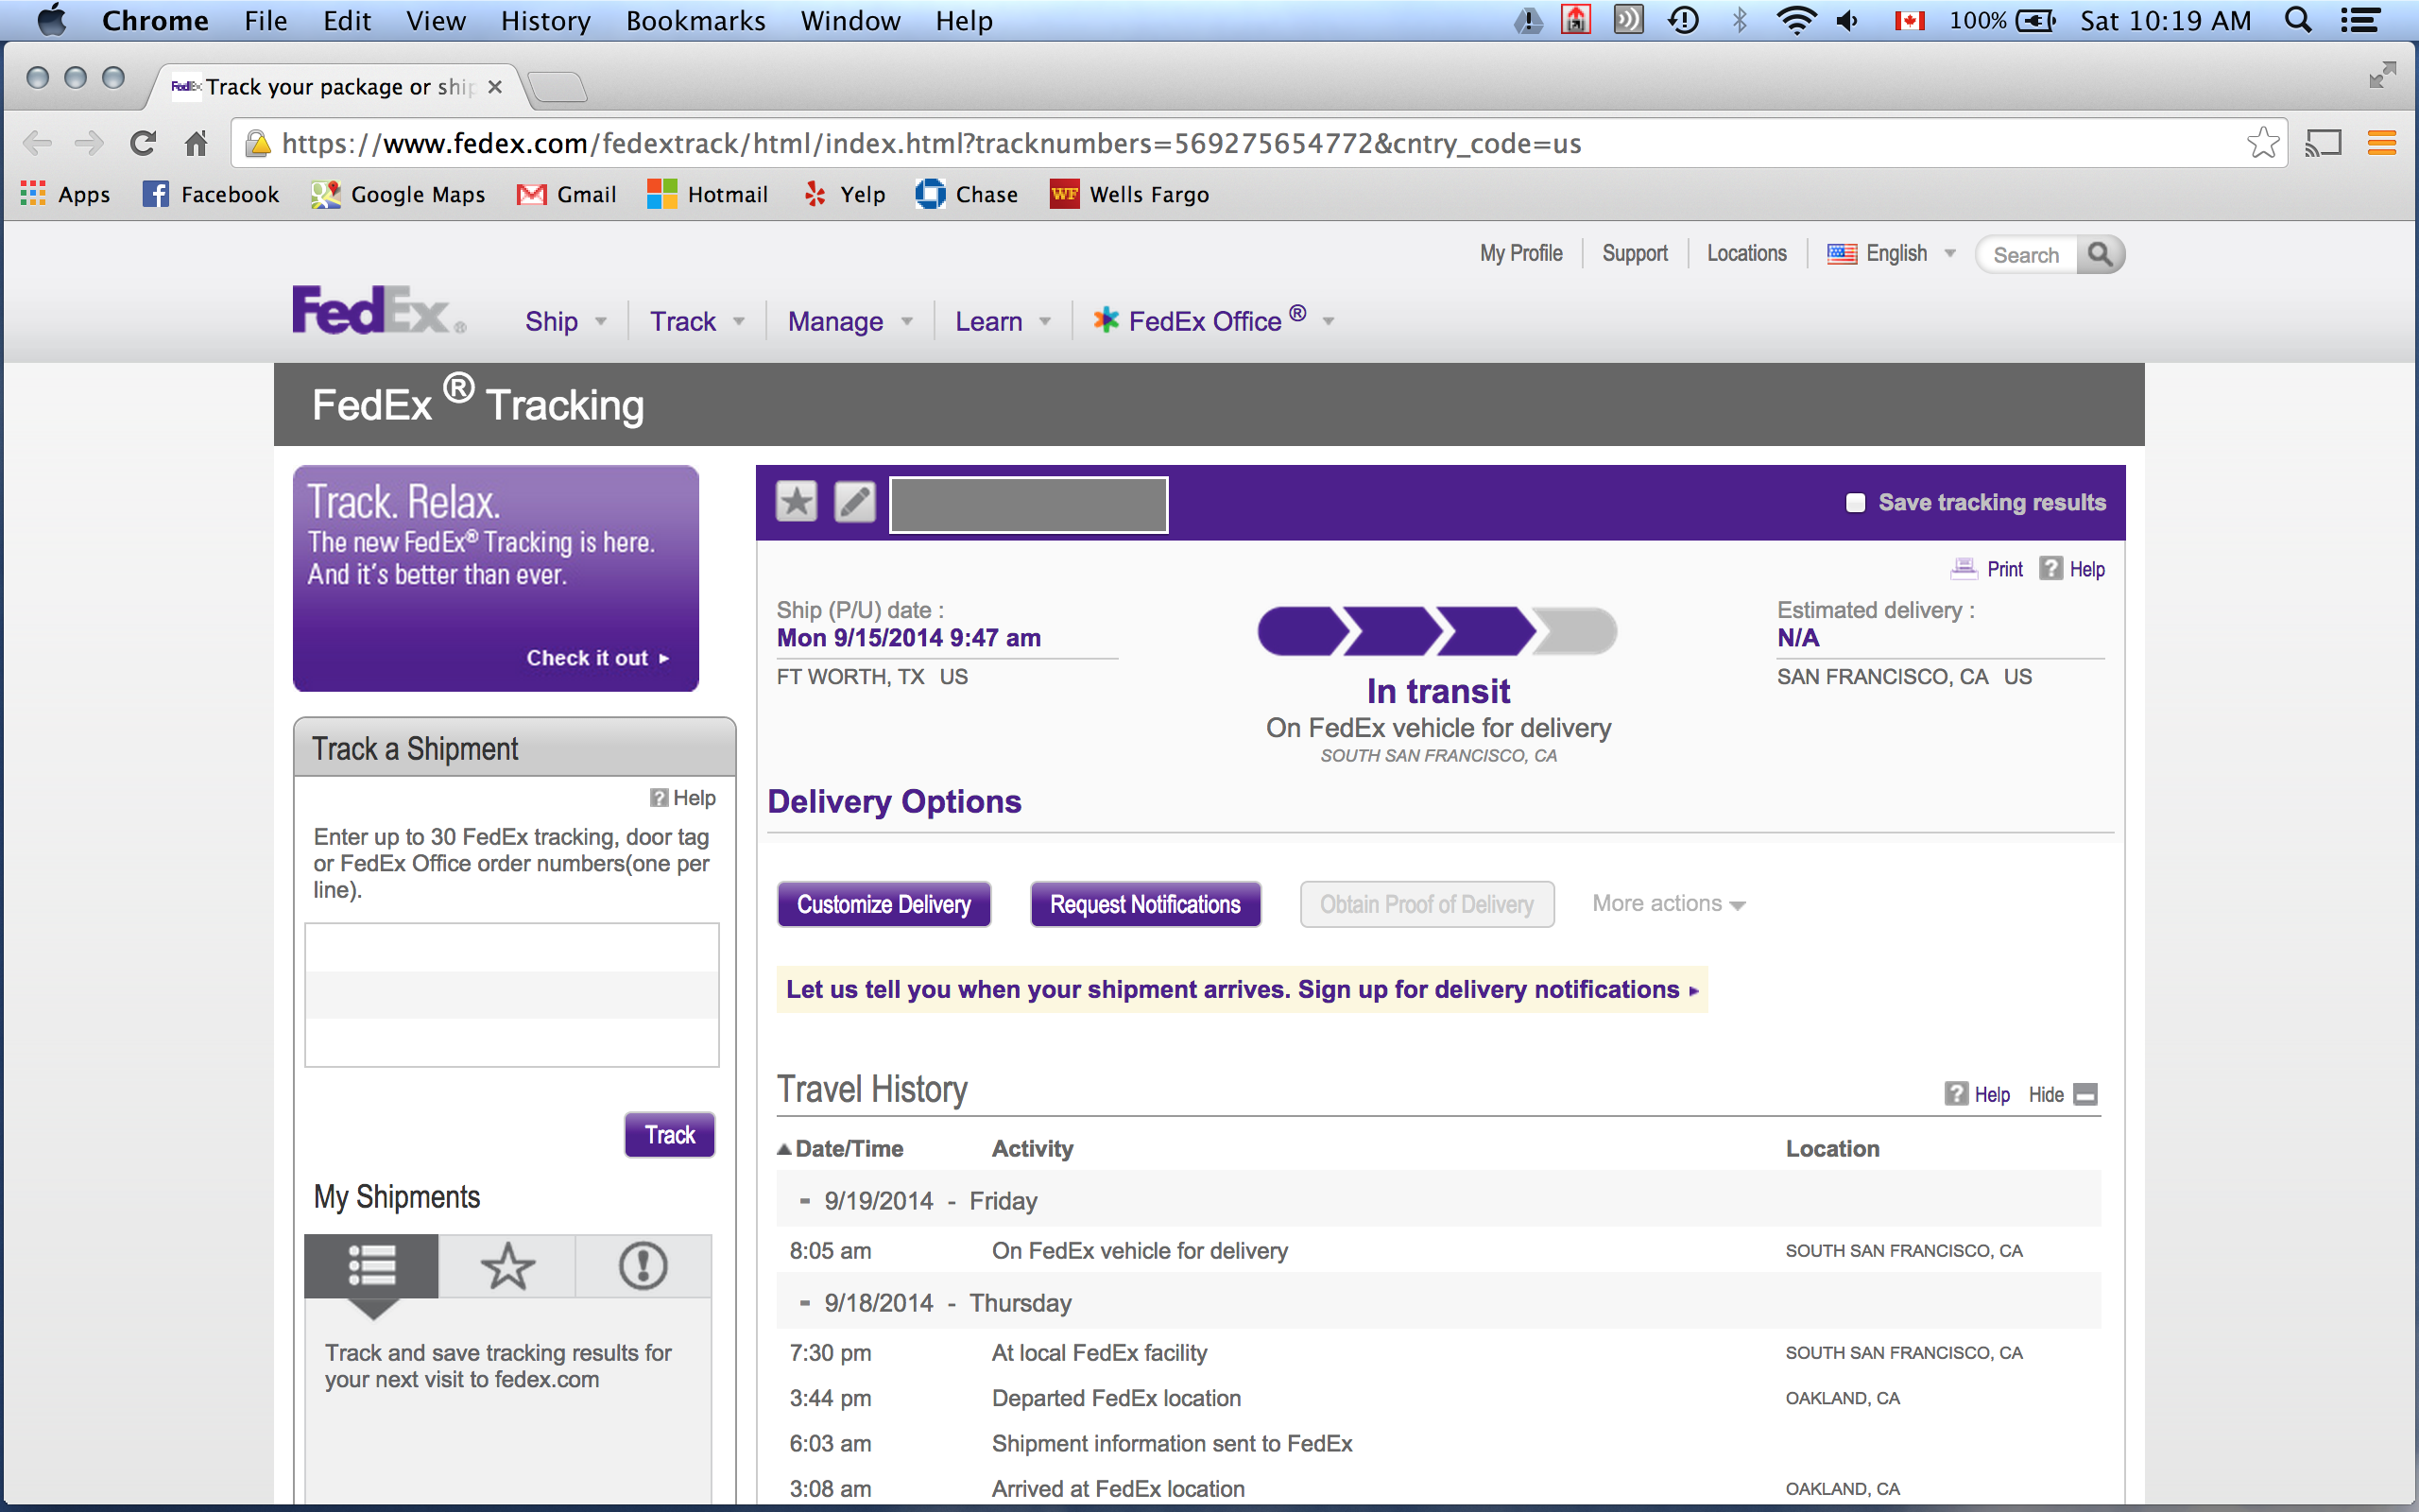Click the search magnifier button in site header
The height and width of the screenshot is (1512, 2419).
[2101, 254]
